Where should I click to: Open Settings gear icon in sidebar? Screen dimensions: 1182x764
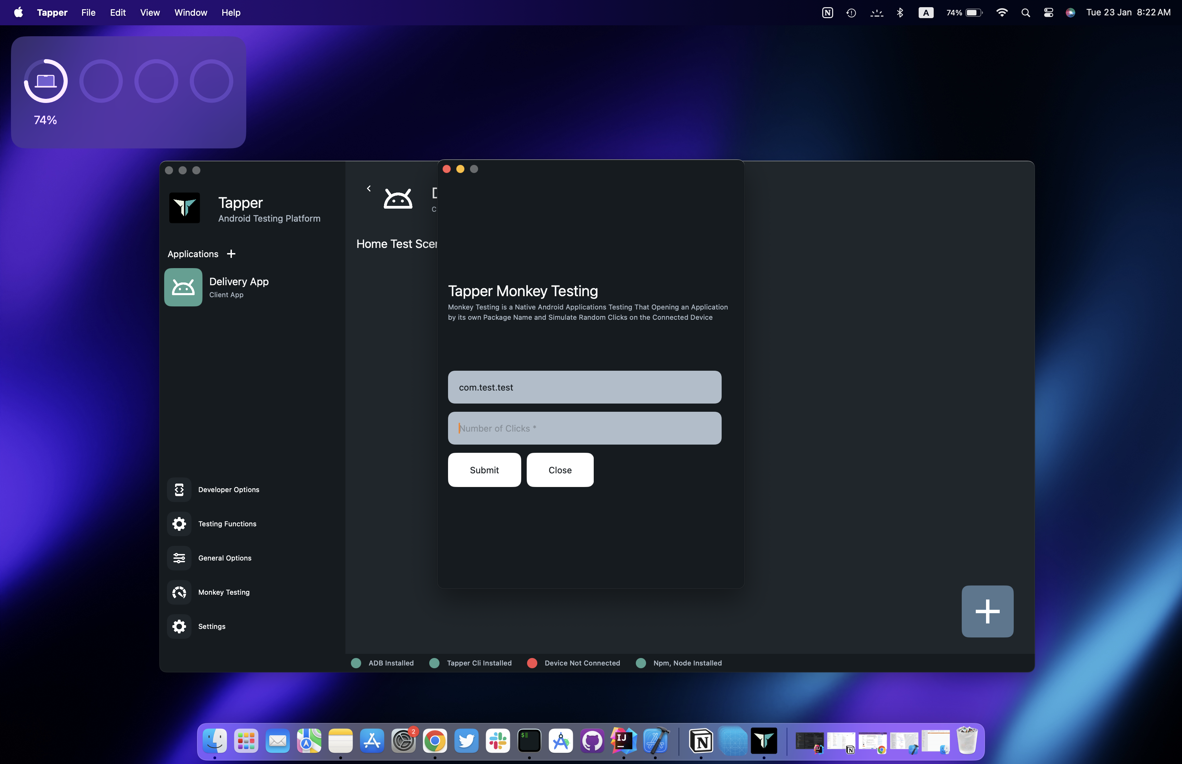point(179,627)
